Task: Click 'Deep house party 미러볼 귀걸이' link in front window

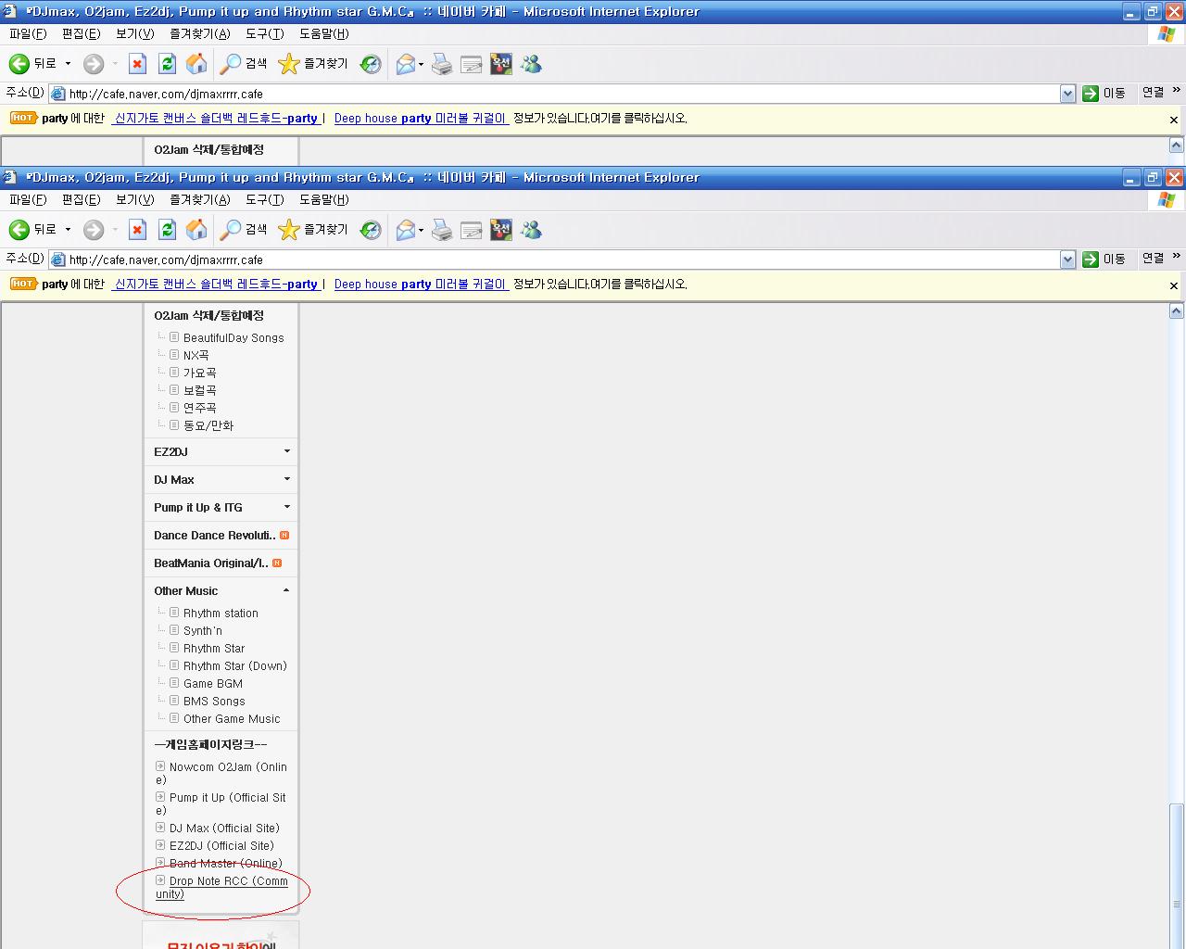Action: pos(421,285)
